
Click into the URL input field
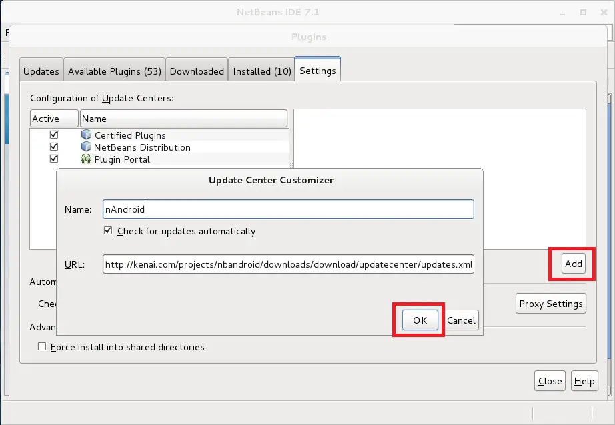[288, 264]
